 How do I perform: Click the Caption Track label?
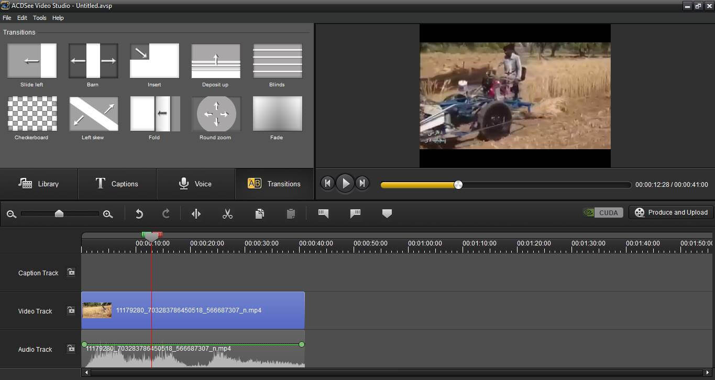38,273
